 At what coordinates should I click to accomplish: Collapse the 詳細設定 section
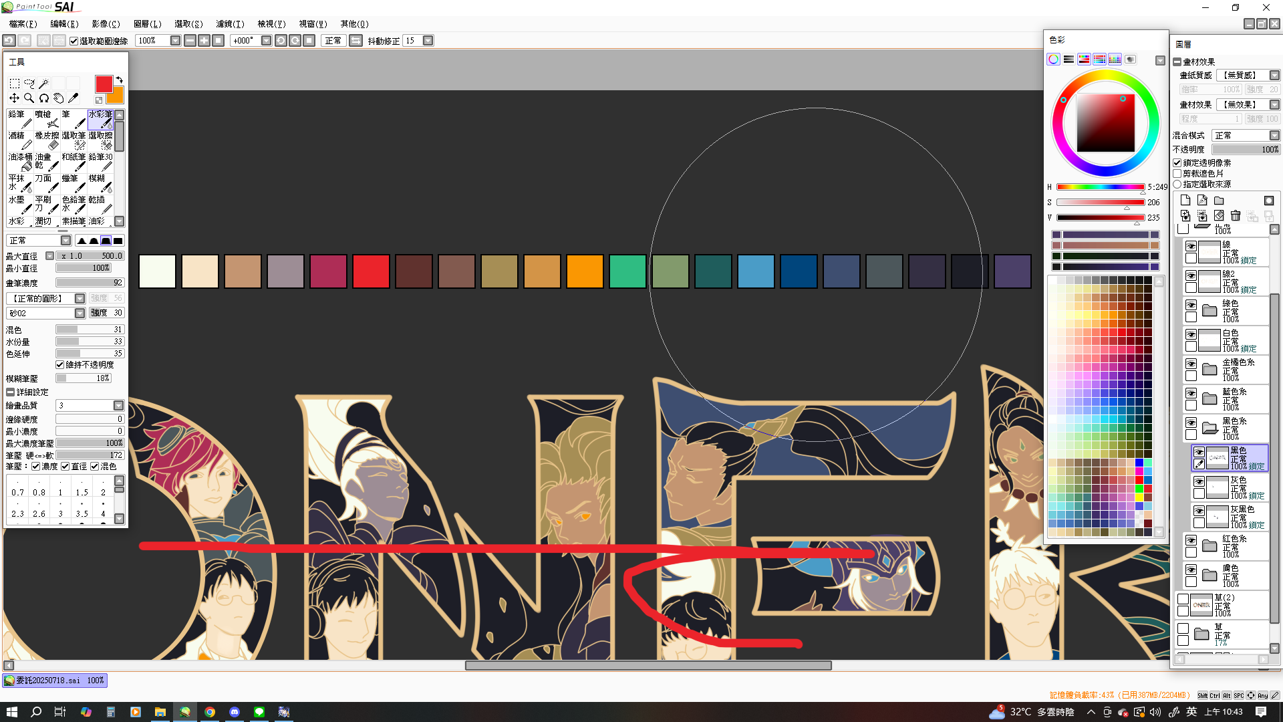[10, 392]
